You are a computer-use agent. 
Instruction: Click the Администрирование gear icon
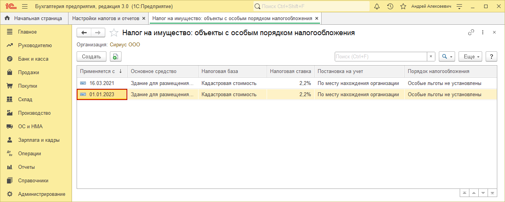(10, 194)
